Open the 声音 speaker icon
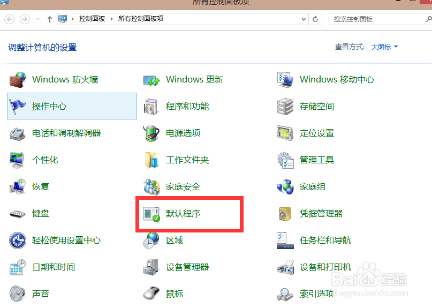The height and width of the screenshot is (308, 432). [x=17, y=294]
